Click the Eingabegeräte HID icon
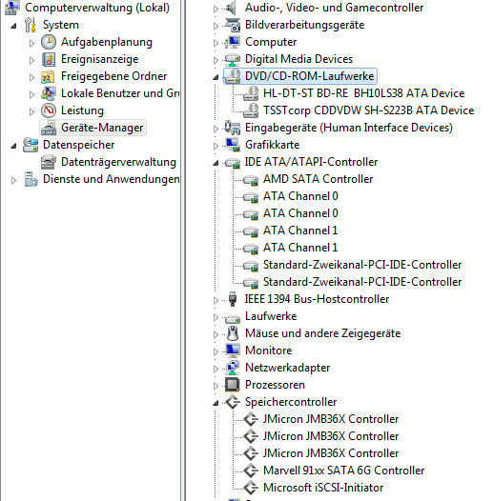This screenshot has width=493, height=501. [233, 128]
